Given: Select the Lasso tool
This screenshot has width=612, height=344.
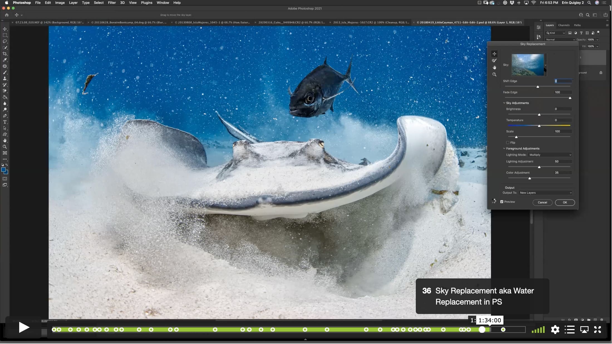Looking at the screenshot, I should click(5, 41).
